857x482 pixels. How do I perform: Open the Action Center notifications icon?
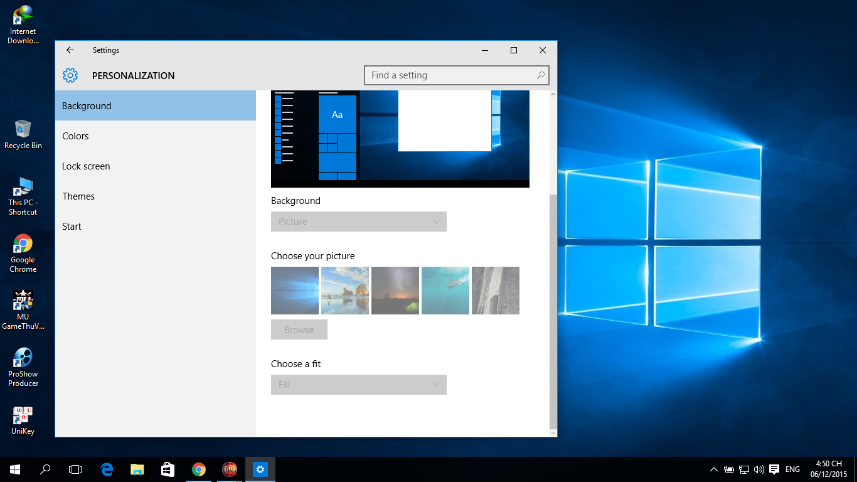774,469
